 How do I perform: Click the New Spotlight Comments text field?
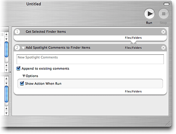(90, 59)
